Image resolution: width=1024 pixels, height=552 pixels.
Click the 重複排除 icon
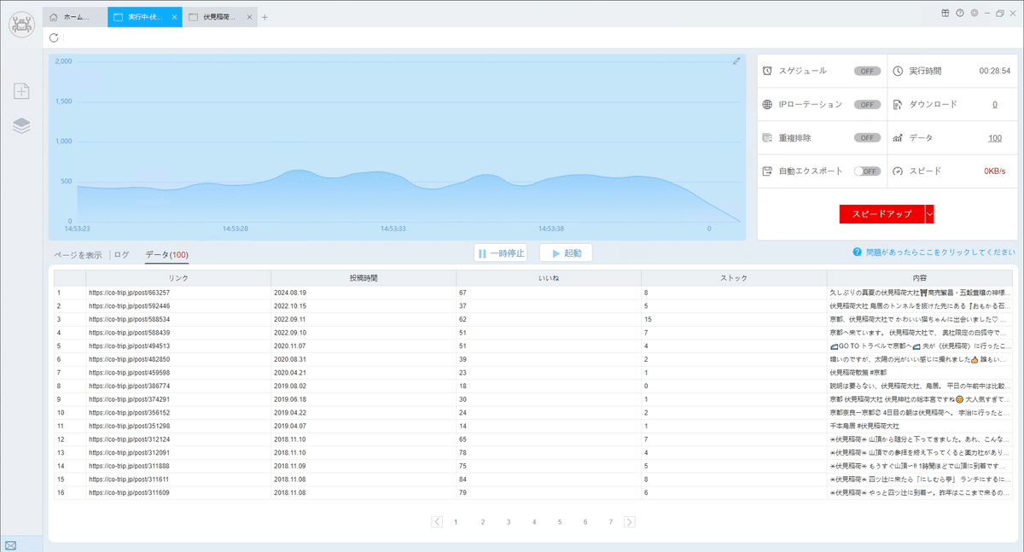tap(768, 137)
